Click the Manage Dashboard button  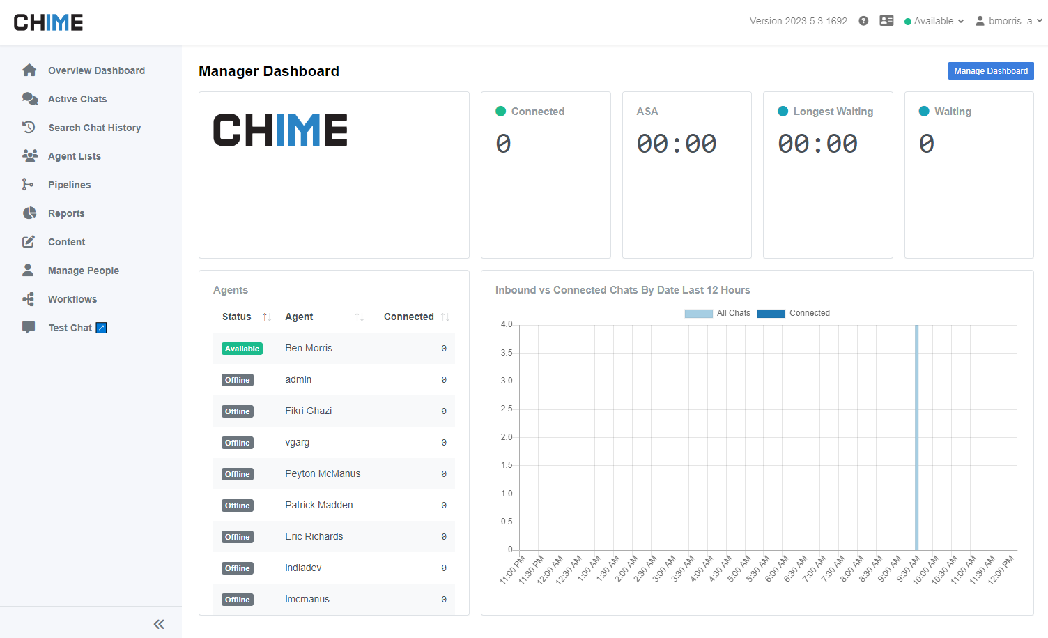tap(990, 71)
